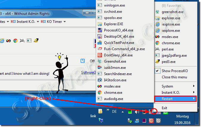Click the DontSleep_x64.exe red icon
201x127 pixels.
[100, 55]
